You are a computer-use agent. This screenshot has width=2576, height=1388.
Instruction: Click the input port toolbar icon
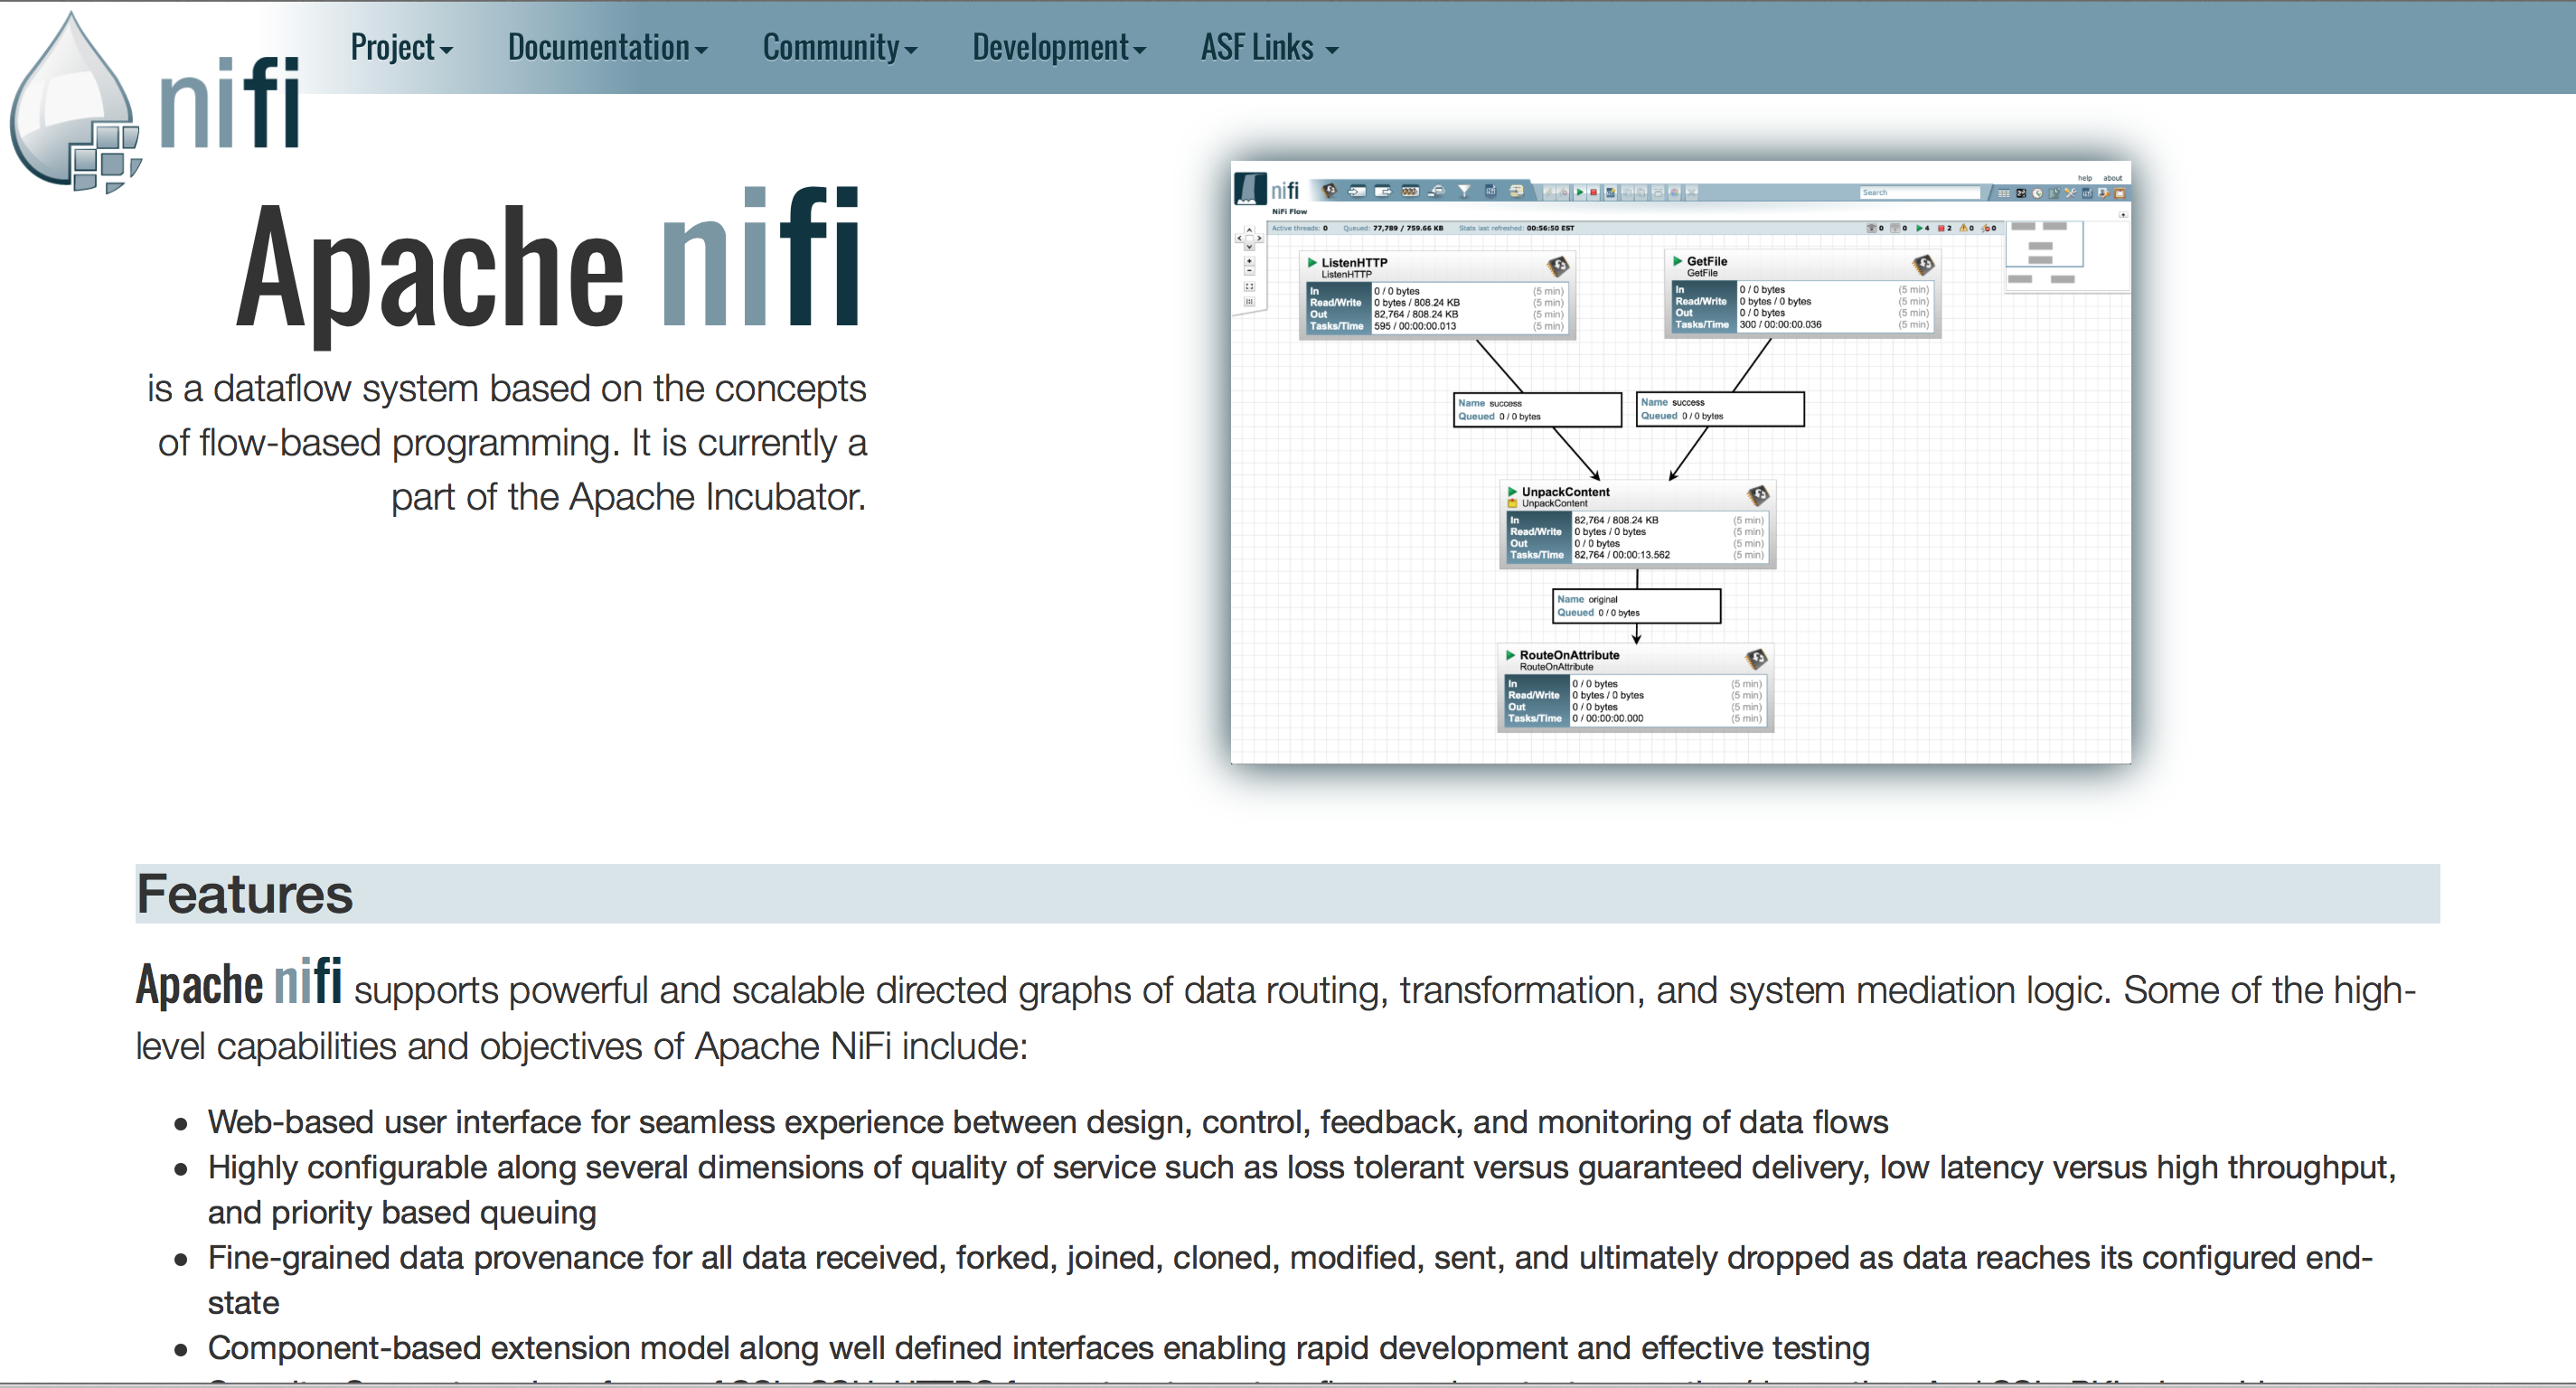1357,190
